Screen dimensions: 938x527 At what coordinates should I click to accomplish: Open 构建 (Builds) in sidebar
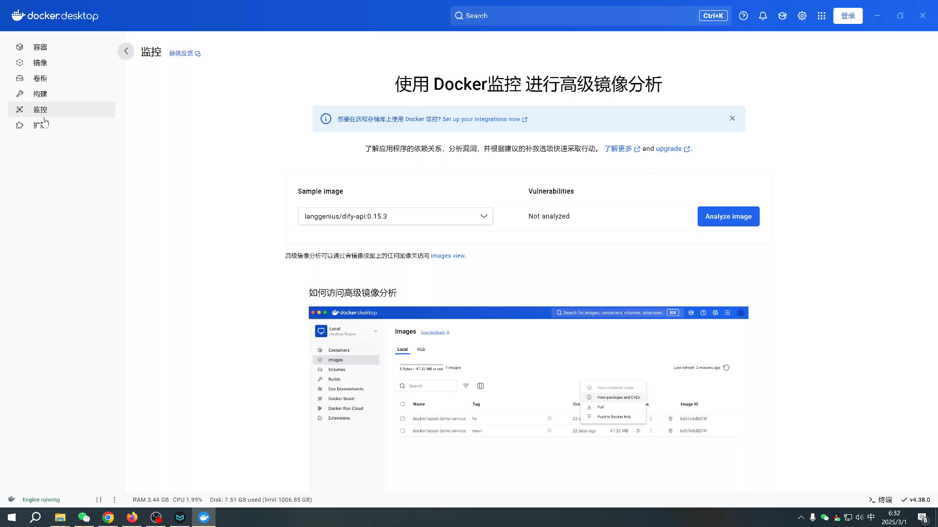40,94
